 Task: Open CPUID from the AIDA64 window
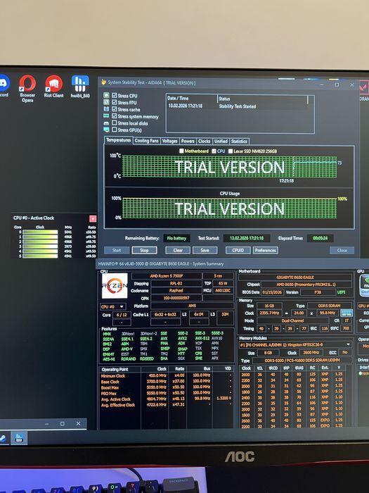[238, 250]
